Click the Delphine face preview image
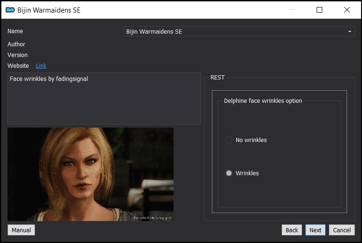362x243 pixels. click(91, 174)
